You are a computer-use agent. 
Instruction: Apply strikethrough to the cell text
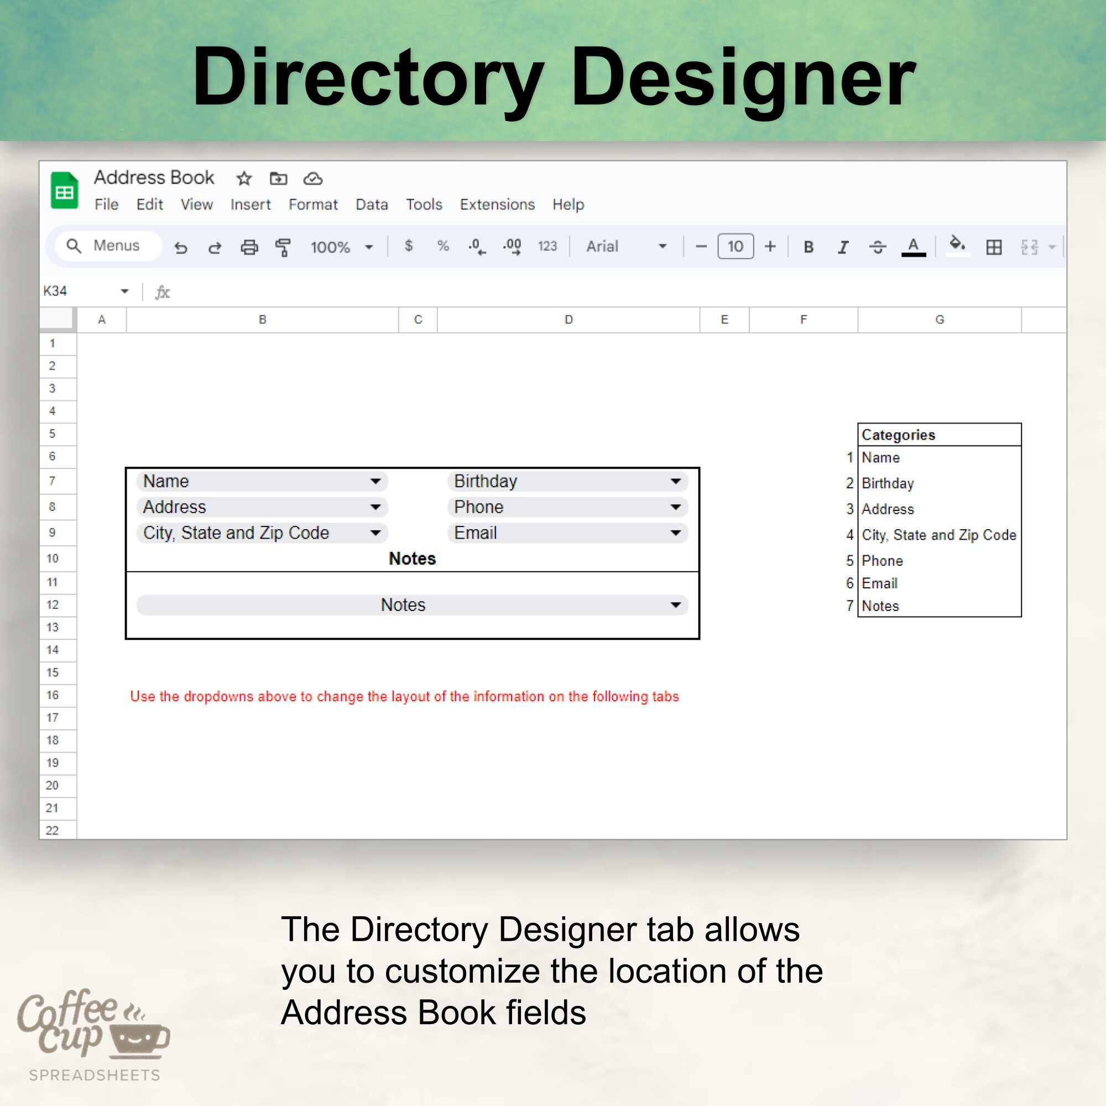(878, 247)
